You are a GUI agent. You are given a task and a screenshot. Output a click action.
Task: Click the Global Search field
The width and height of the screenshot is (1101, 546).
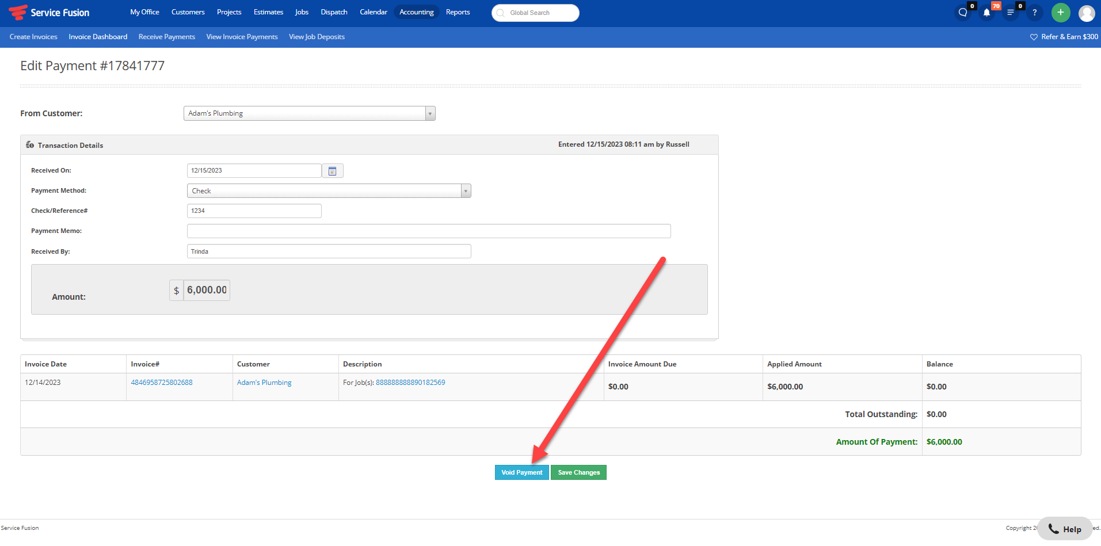[x=535, y=13]
